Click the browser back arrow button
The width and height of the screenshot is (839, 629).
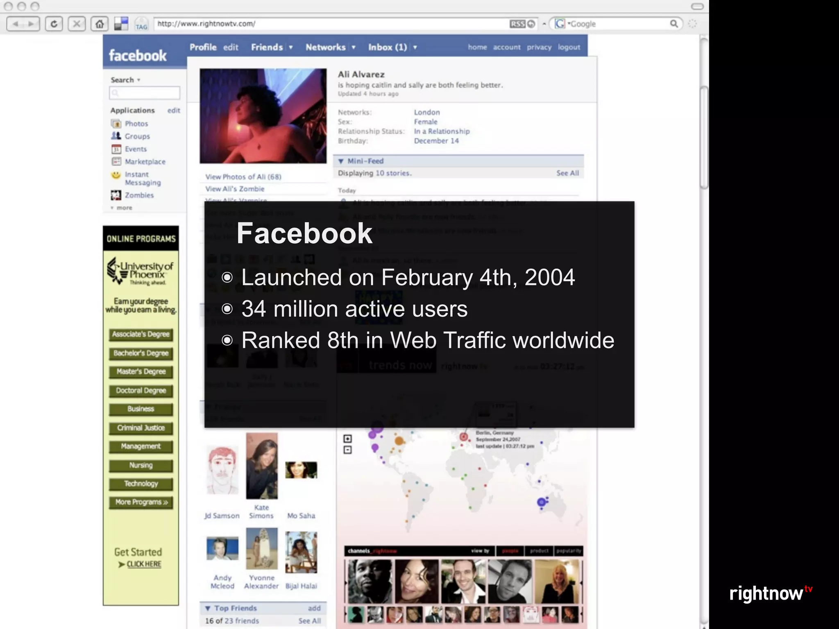click(x=16, y=24)
